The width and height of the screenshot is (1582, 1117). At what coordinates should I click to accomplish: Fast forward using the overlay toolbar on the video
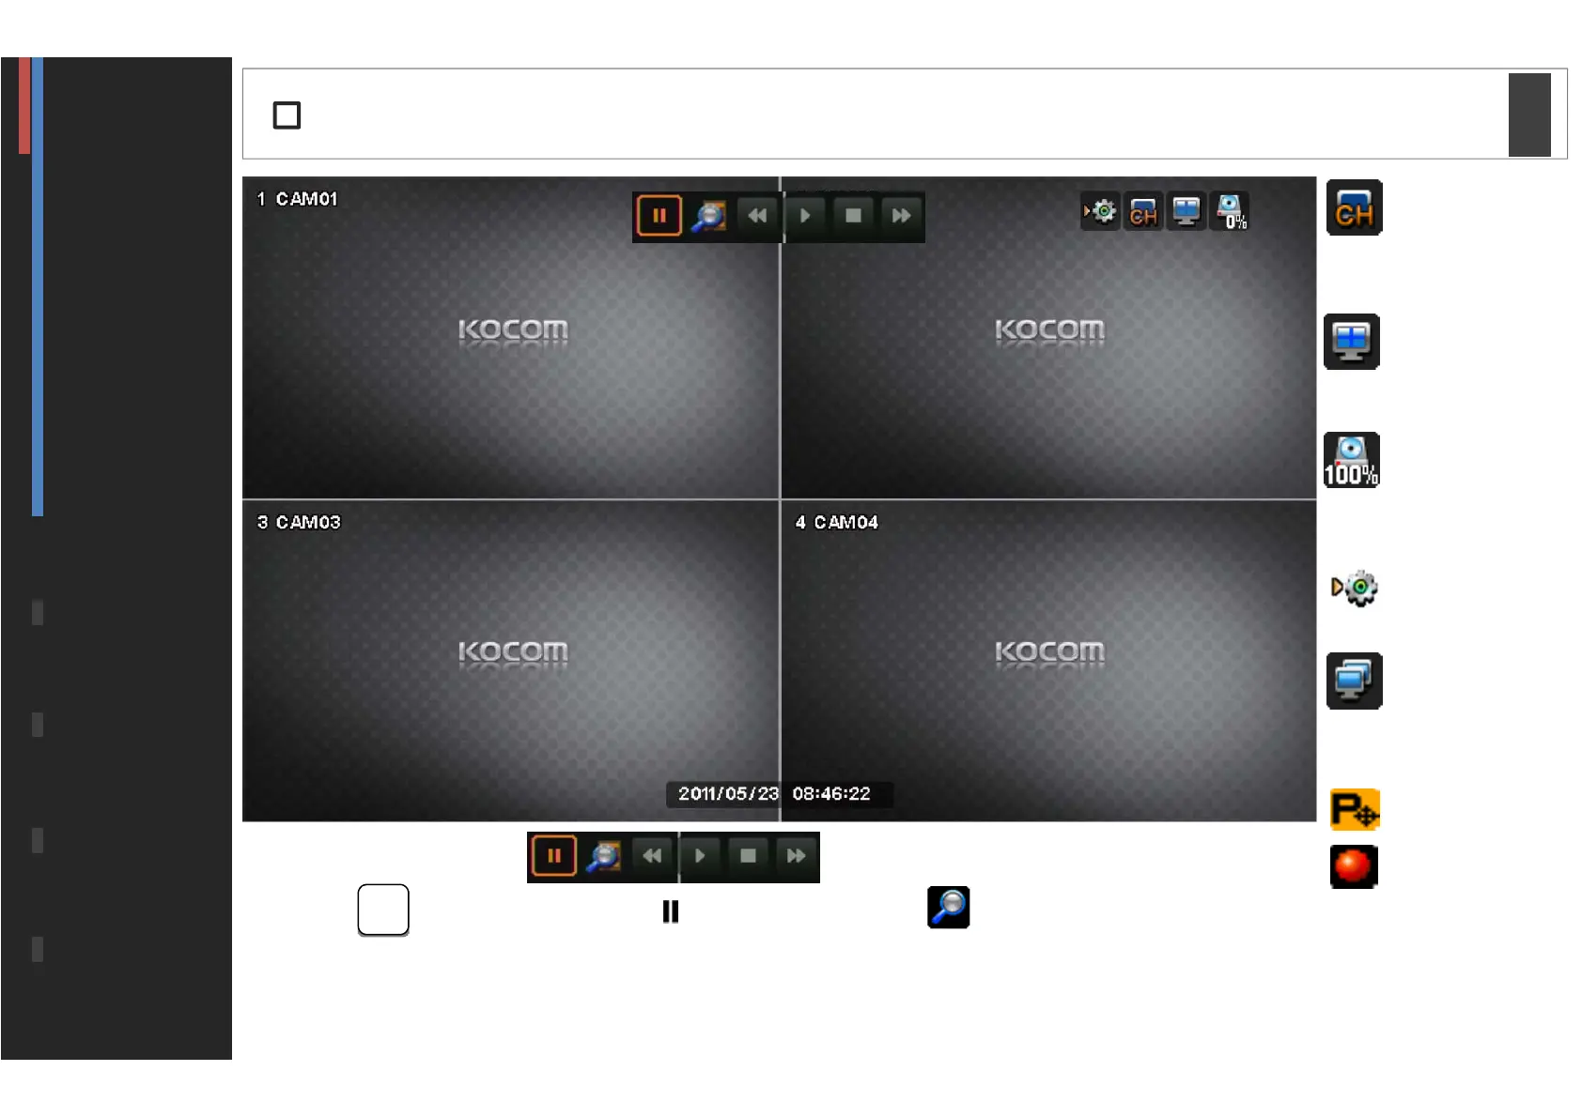click(x=901, y=216)
